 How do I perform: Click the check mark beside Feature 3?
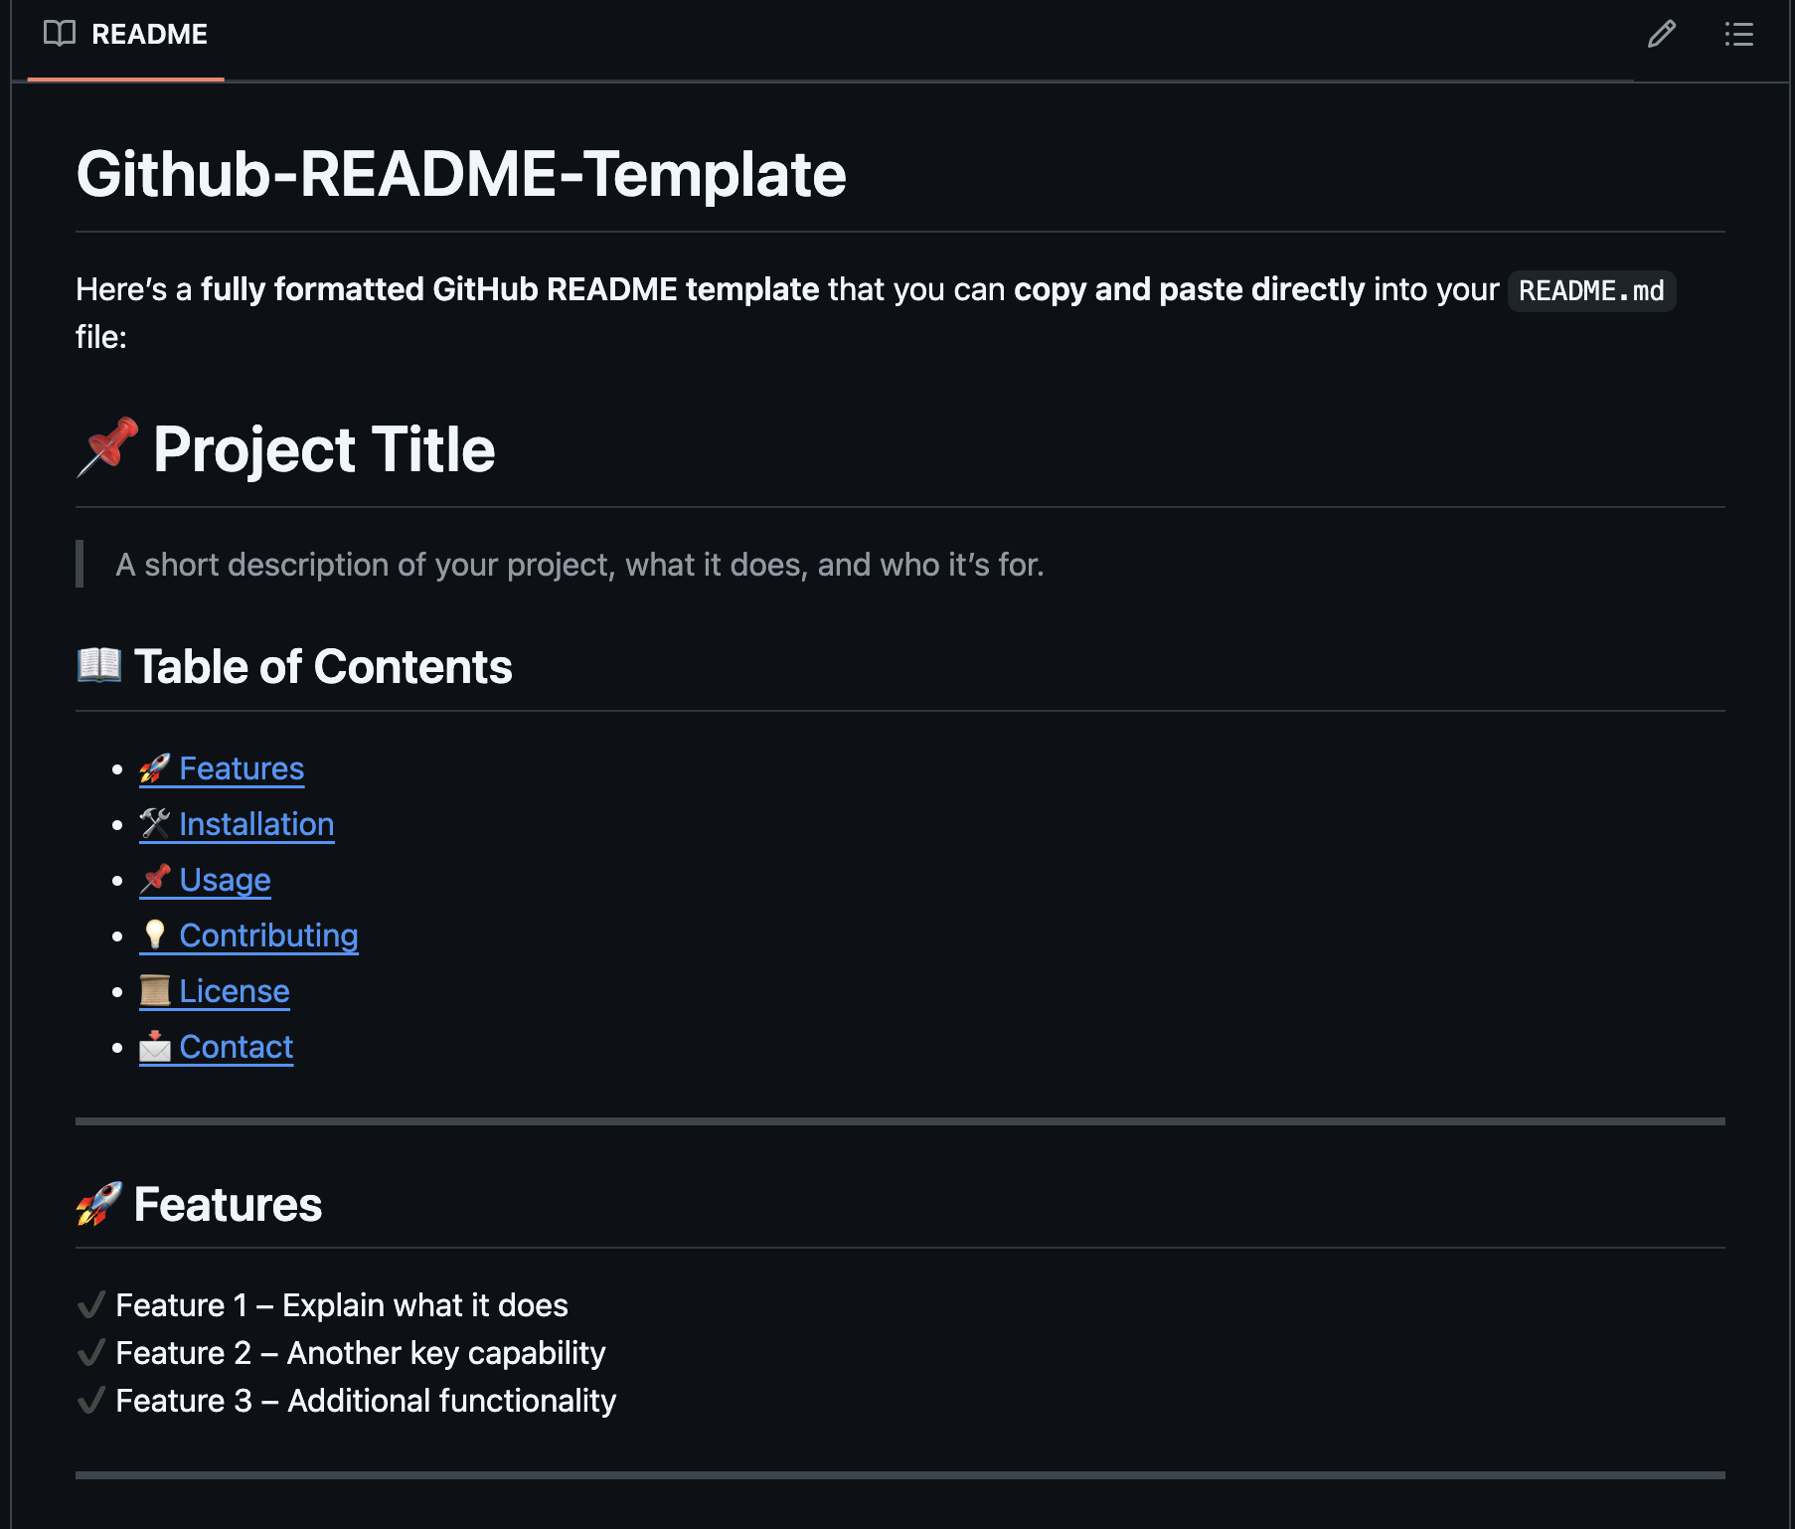tap(91, 1400)
